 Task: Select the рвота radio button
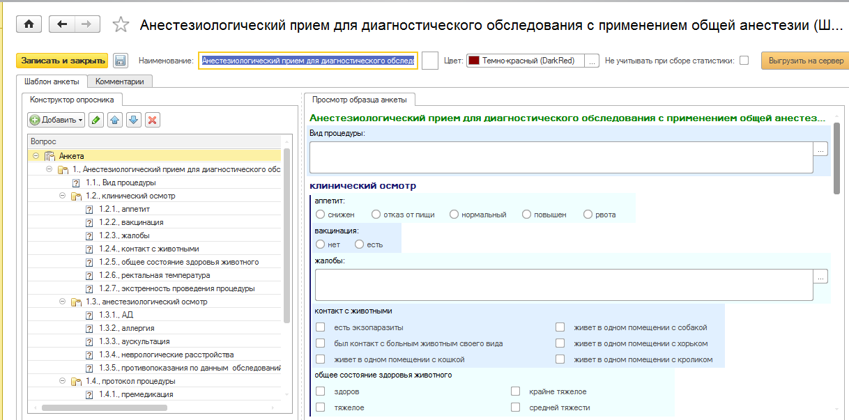[588, 215]
